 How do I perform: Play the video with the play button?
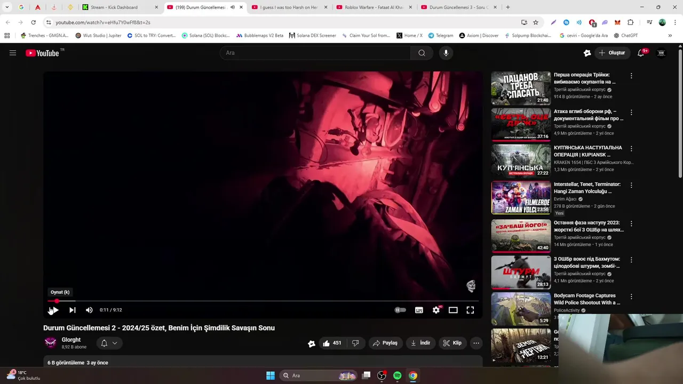pyautogui.click(x=54, y=310)
